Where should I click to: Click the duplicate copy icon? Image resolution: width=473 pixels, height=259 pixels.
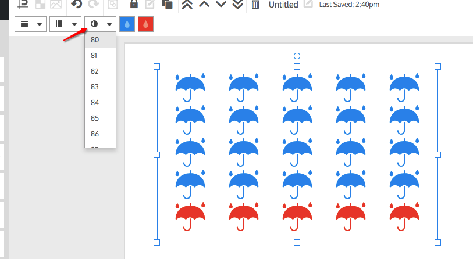coord(167,5)
